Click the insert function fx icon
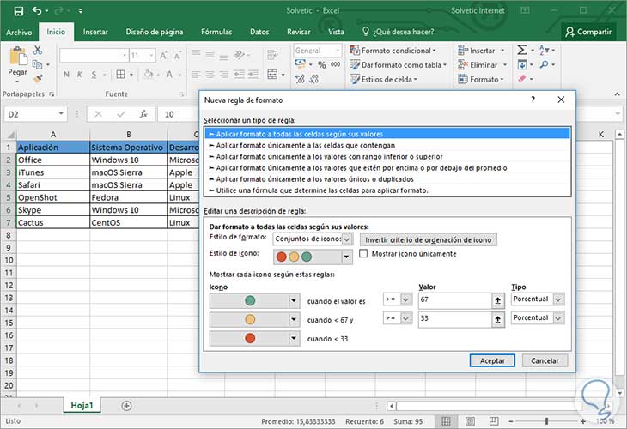627x429 pixels. 143,113
